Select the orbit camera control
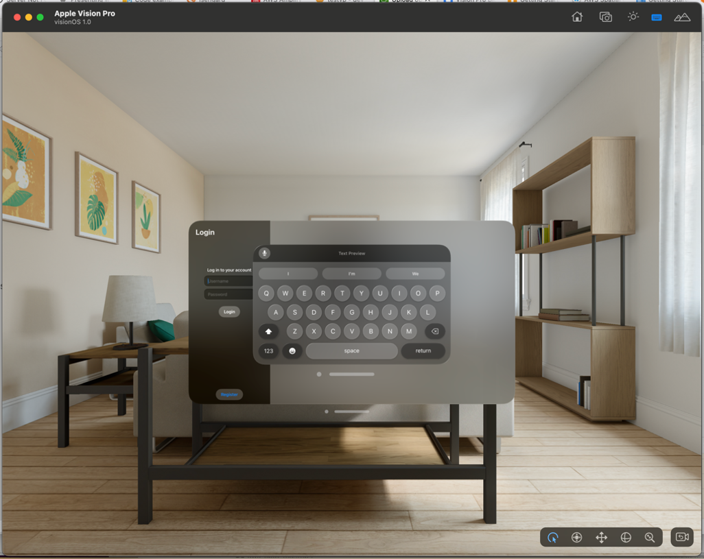 pos(626,538)
